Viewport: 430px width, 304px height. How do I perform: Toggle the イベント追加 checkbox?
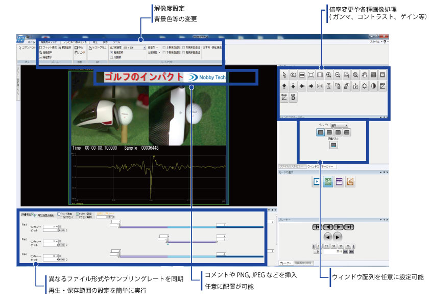pyautogui.click(x=59, y=214)
